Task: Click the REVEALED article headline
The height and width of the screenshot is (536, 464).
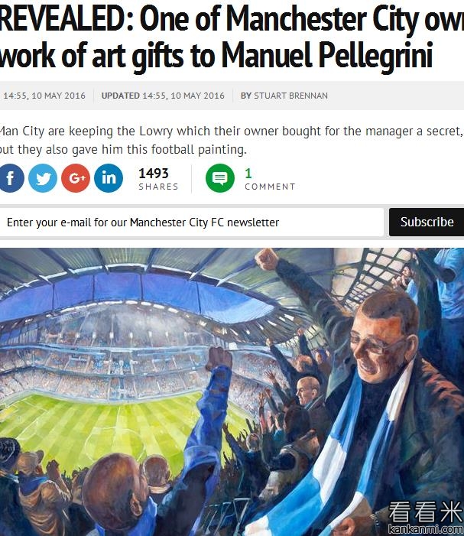Action: (x=229, y=37)
